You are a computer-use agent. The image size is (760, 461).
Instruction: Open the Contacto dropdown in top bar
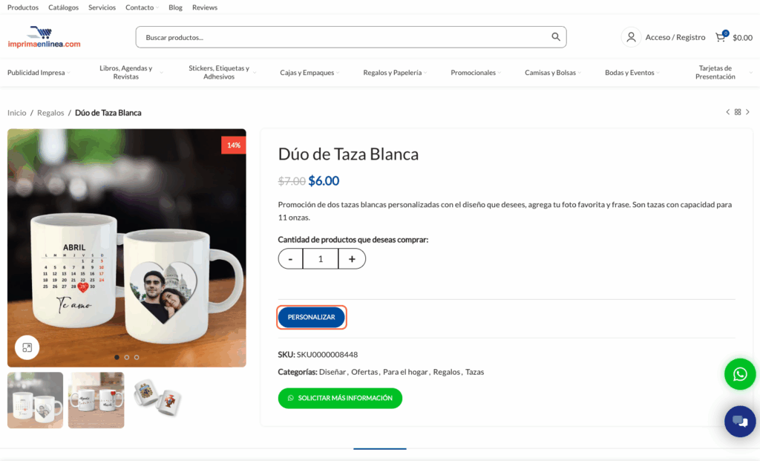click(x=142, y=7)
